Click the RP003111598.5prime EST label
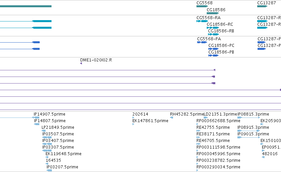The height and width of the screenshot is (172, 281). (x=218, y=147)
